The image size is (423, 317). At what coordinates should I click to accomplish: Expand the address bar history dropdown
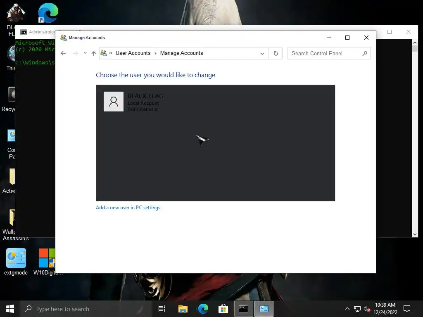(x=262, y=53)
